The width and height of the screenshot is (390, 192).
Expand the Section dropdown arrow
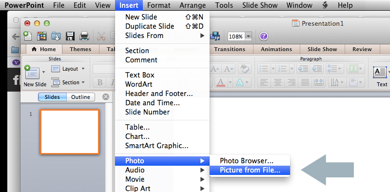(x=83, y=82)
